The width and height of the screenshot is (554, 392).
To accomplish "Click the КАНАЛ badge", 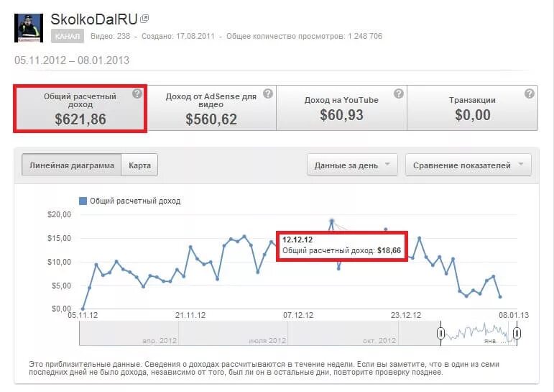I will tap(67, 36).
